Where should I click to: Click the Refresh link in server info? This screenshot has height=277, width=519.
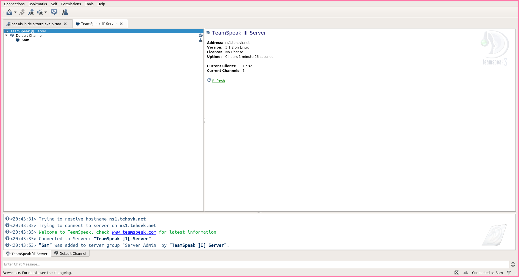[218, 81]
